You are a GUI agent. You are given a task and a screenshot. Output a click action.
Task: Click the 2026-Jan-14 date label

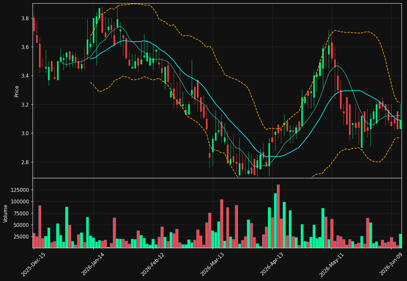[x=93, y=264]
